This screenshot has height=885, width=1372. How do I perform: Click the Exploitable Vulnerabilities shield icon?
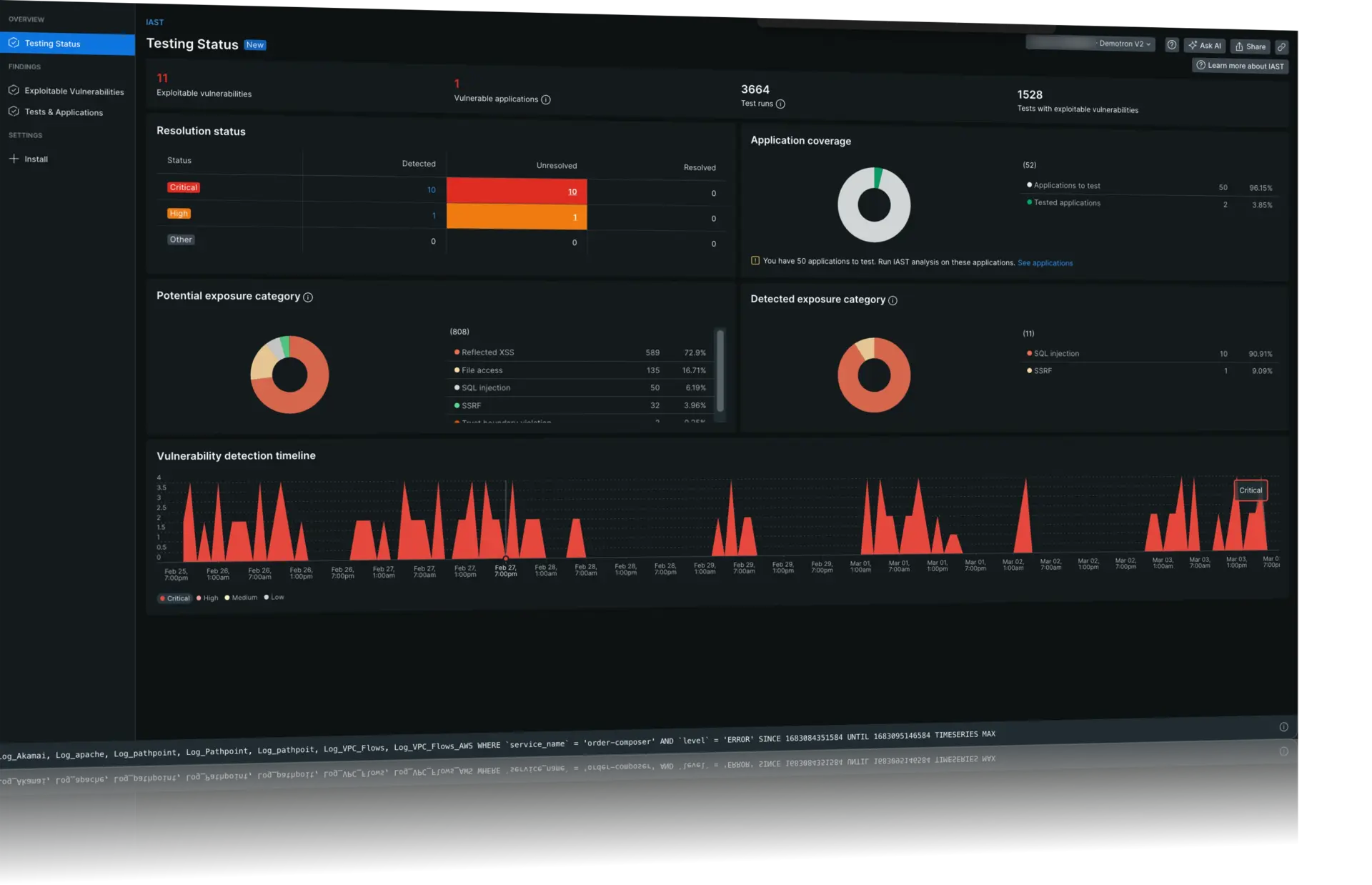click(x=14, y=90)
